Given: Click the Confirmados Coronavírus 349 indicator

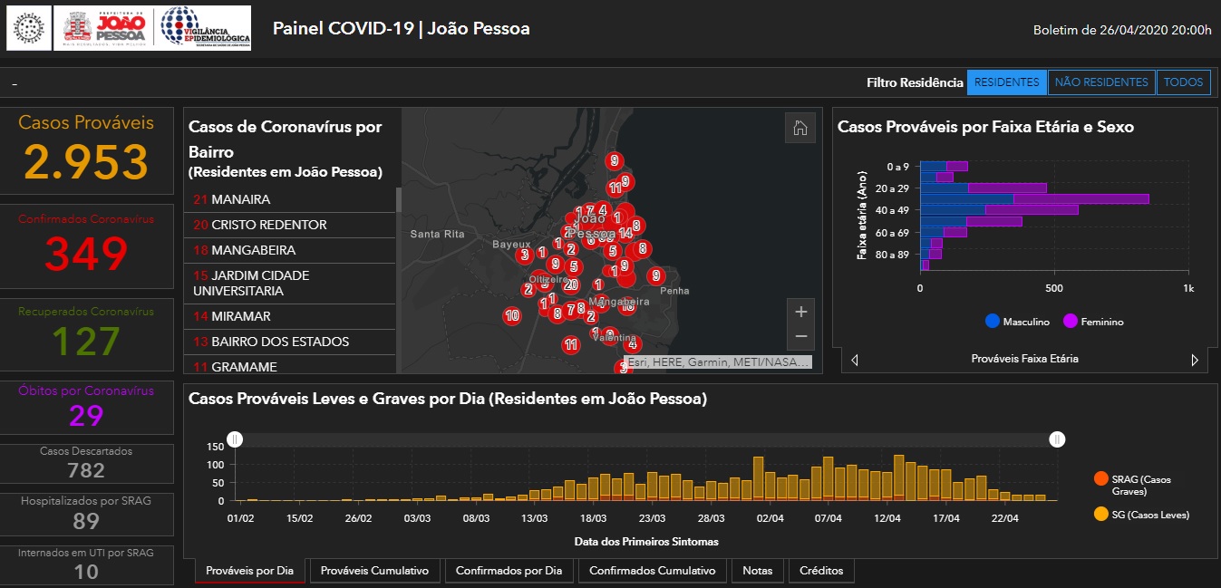Looking at the screenshot, I should coord(86,246).
